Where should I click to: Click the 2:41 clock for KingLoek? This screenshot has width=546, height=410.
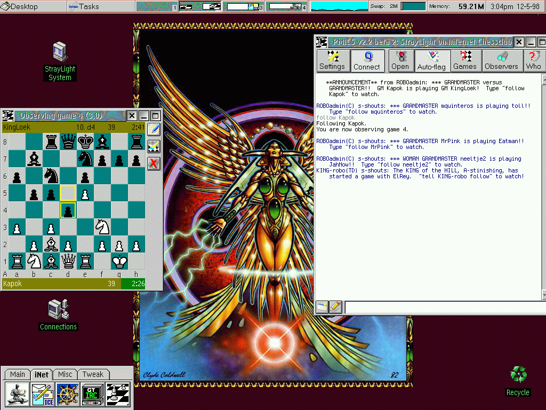[138, 127]
